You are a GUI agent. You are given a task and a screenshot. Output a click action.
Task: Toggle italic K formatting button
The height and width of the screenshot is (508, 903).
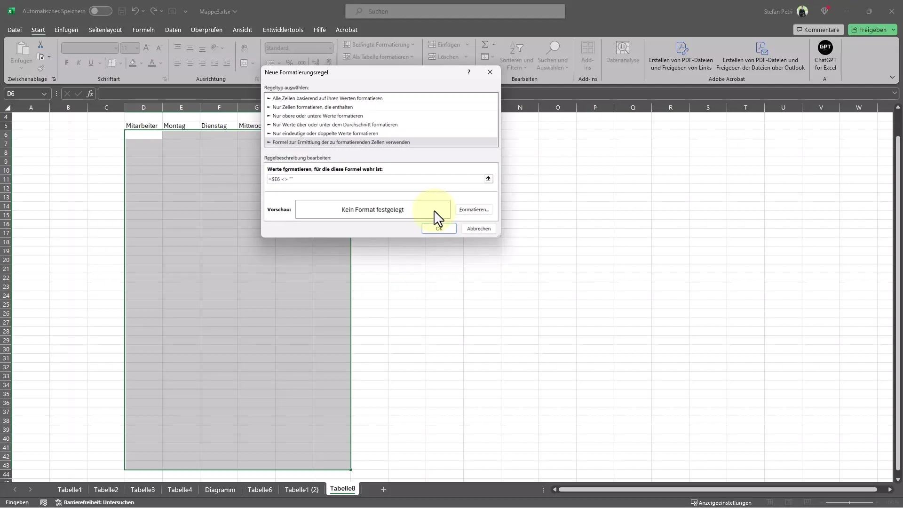click(x=79, y=63)
